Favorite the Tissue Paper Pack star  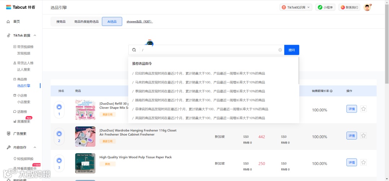click(x=363, y=162)
